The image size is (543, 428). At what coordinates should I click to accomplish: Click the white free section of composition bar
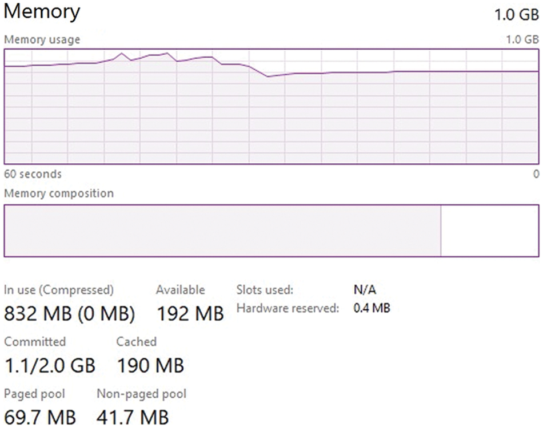pos(489,231)
